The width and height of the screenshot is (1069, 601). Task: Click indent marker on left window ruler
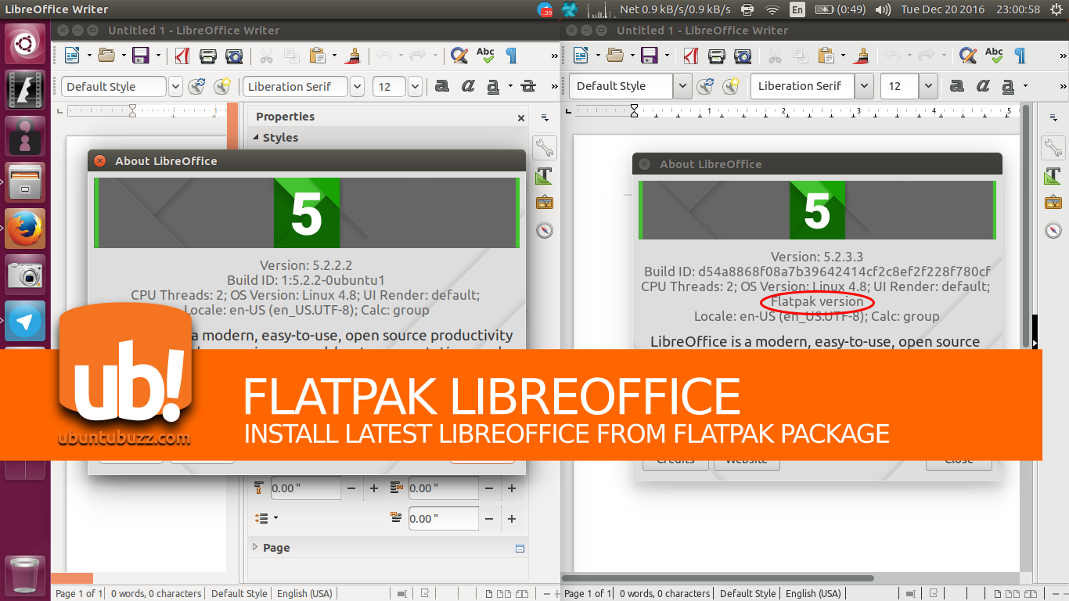132,110
